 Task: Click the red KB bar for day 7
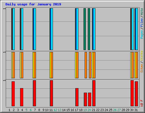tap(34, 93)
